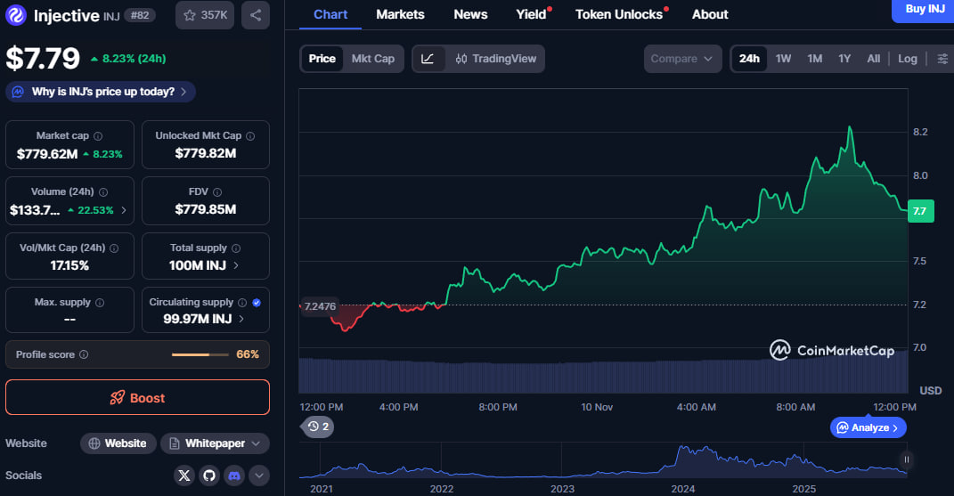Click the info icon beside Market cap
The width and height of the screenshot is (954, 496).
[98, 136]
